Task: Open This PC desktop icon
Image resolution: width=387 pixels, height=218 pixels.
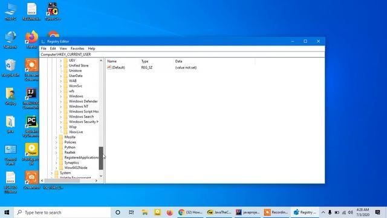Action: click(x=10, y=12)
